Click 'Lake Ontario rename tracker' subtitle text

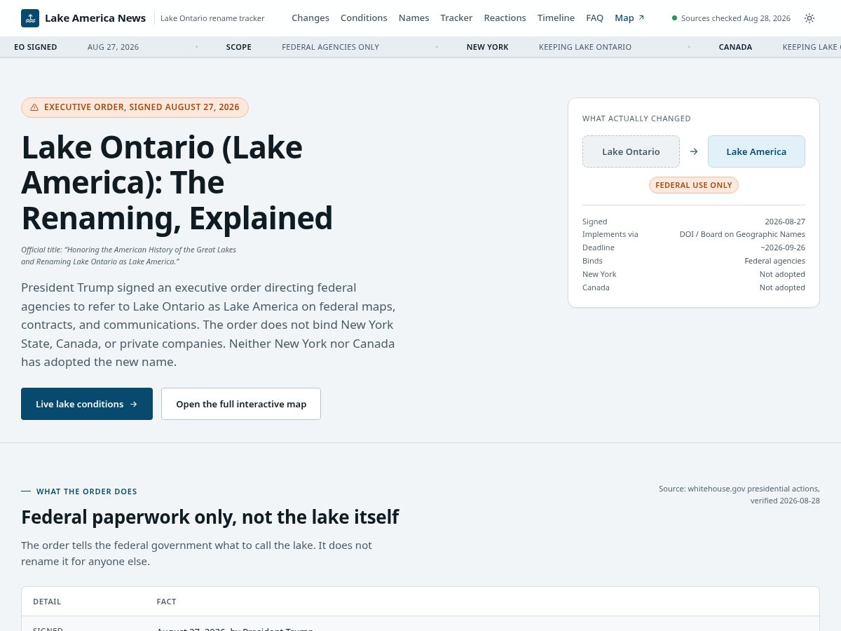212,18
